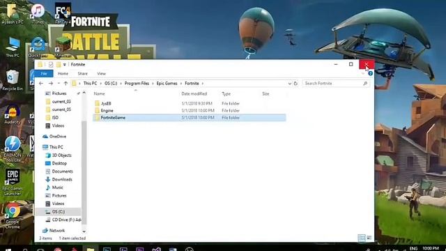Sort by the Size column header
This screenshot has width=446, height=251.
click(266, 93)
